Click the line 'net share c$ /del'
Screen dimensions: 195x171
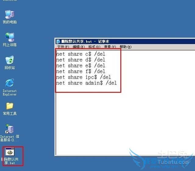[x=81, y=54]
